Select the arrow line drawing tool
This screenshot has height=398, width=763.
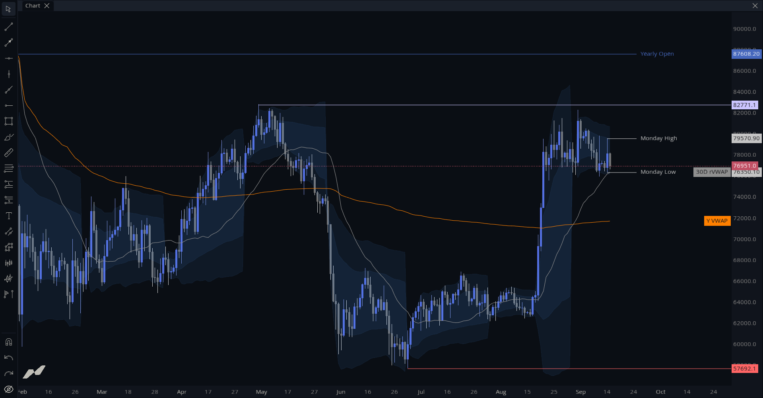click(8, 43)
